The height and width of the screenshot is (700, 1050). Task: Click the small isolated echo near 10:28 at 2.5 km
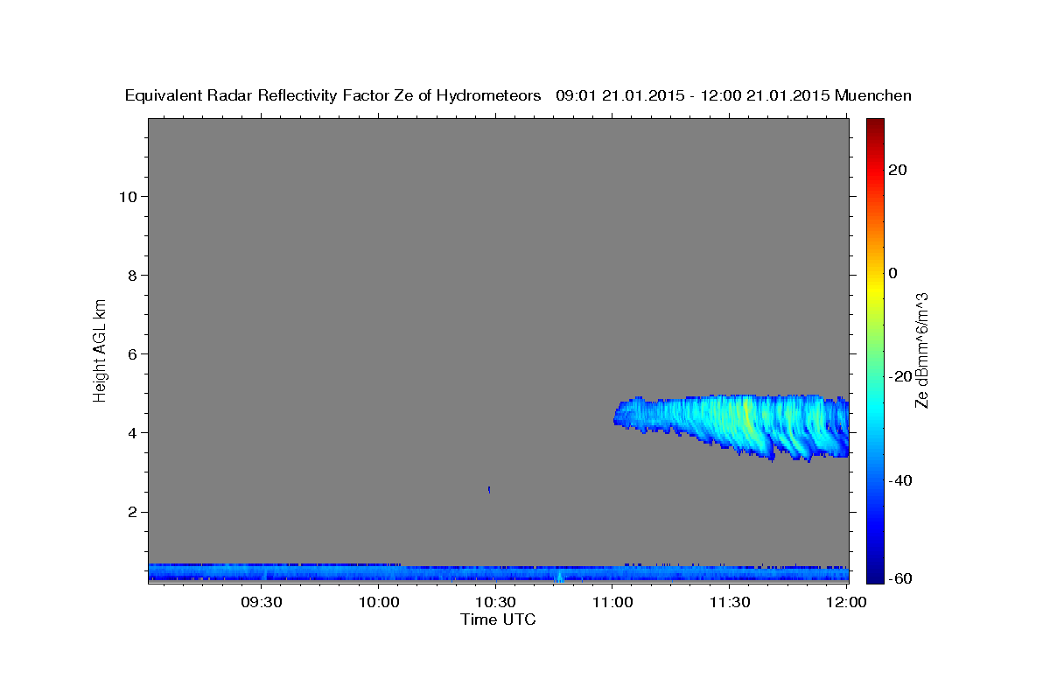489,489
